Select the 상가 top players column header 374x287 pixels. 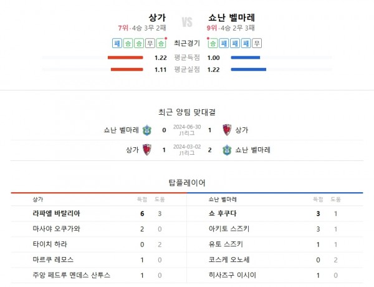[x=38, y=199]
